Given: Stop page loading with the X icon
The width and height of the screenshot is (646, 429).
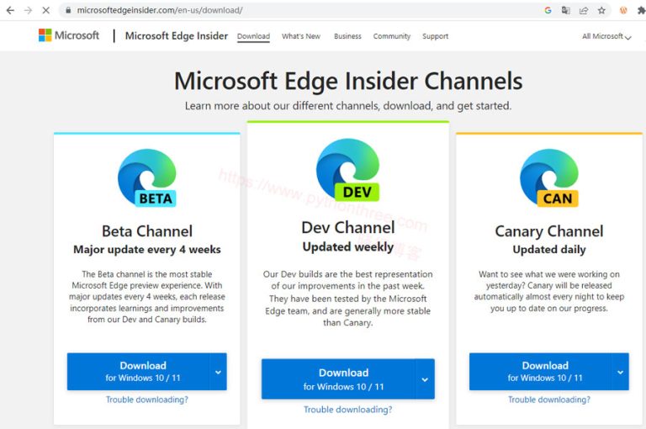Looking at the screenshot, I should 45,10.
